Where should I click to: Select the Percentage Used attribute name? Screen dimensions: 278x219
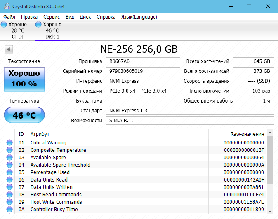coord(50,172)
